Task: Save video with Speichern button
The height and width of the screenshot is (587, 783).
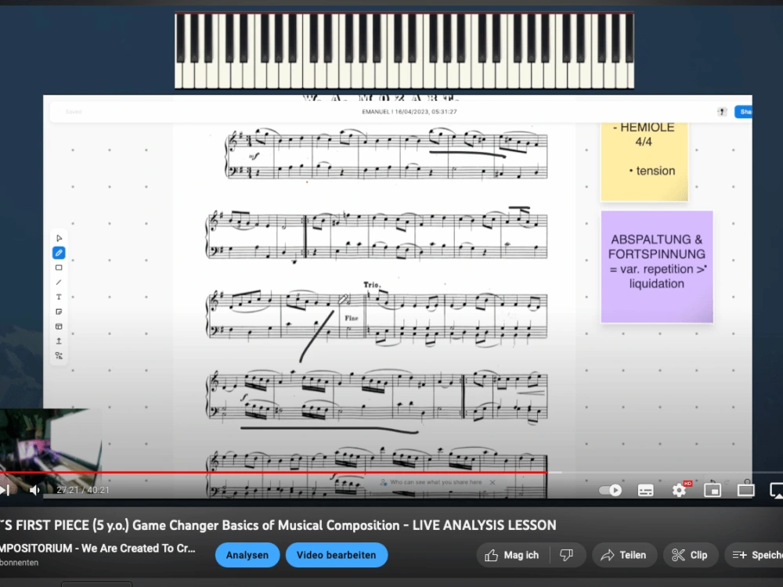Action: pyautogui.click(x=754, y=555)
